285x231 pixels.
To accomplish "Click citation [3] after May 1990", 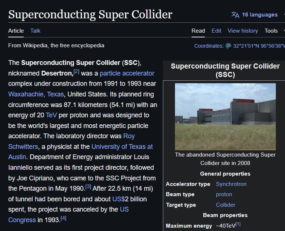I will point(88,187).
